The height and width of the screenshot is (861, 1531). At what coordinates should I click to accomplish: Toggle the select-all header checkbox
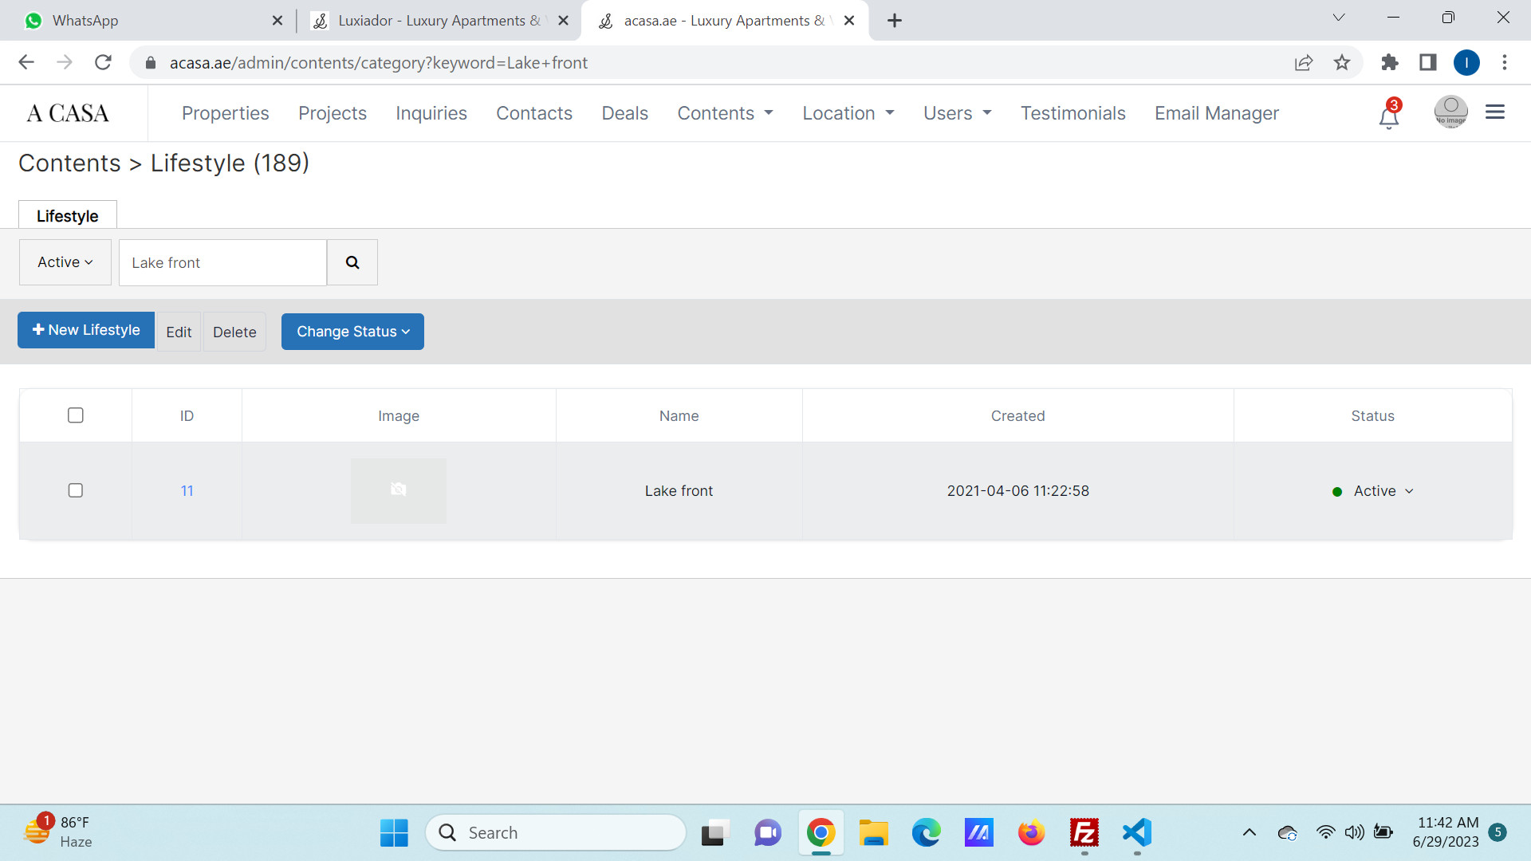coord(76,415)
